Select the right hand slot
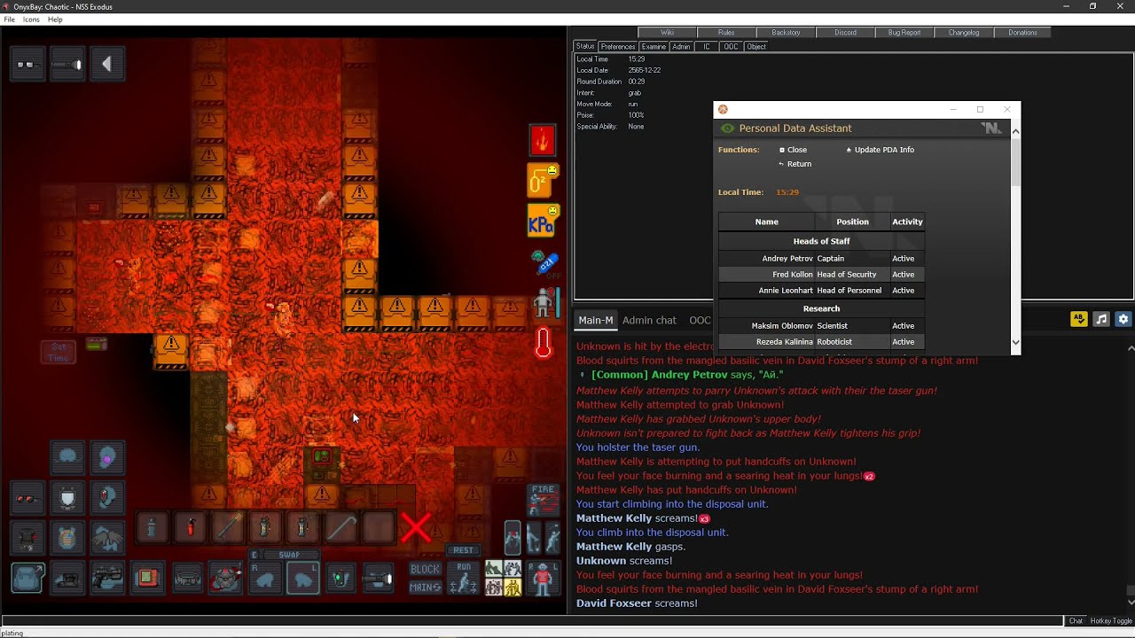The image size is (1135, 638). pos(264,579)
